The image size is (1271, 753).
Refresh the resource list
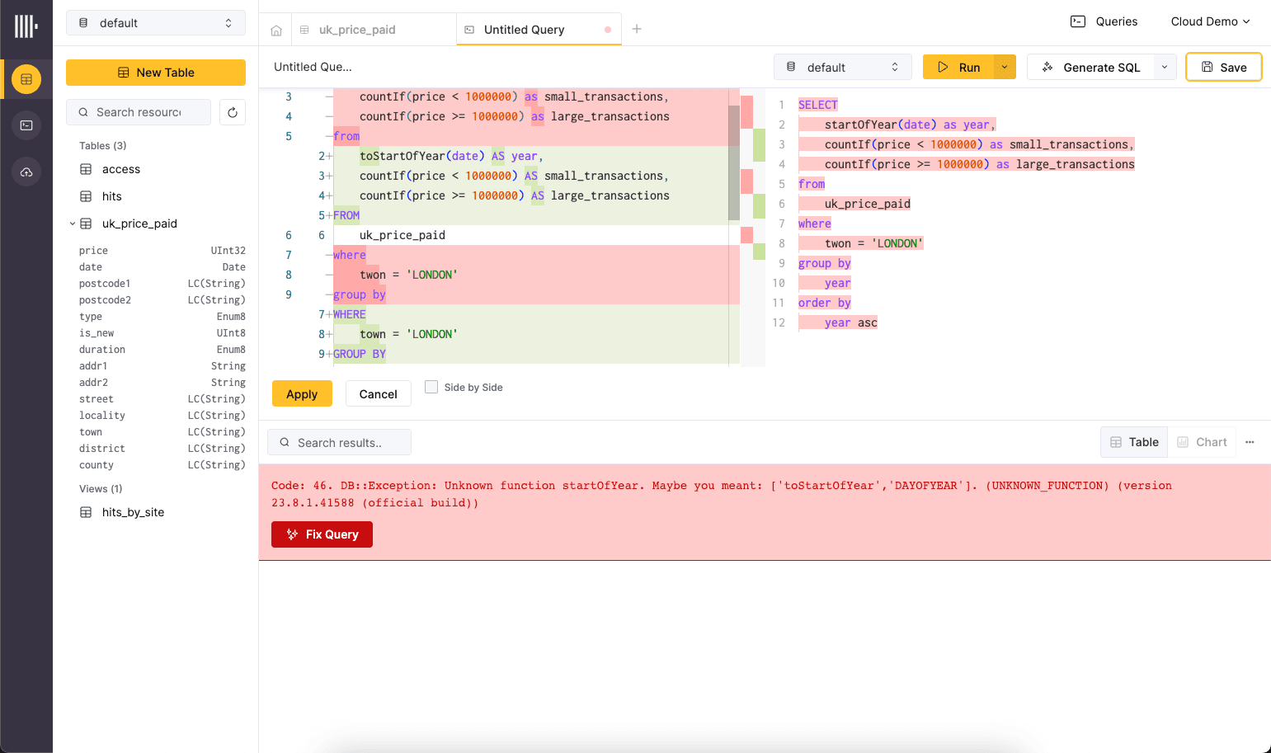coord(233,112)
